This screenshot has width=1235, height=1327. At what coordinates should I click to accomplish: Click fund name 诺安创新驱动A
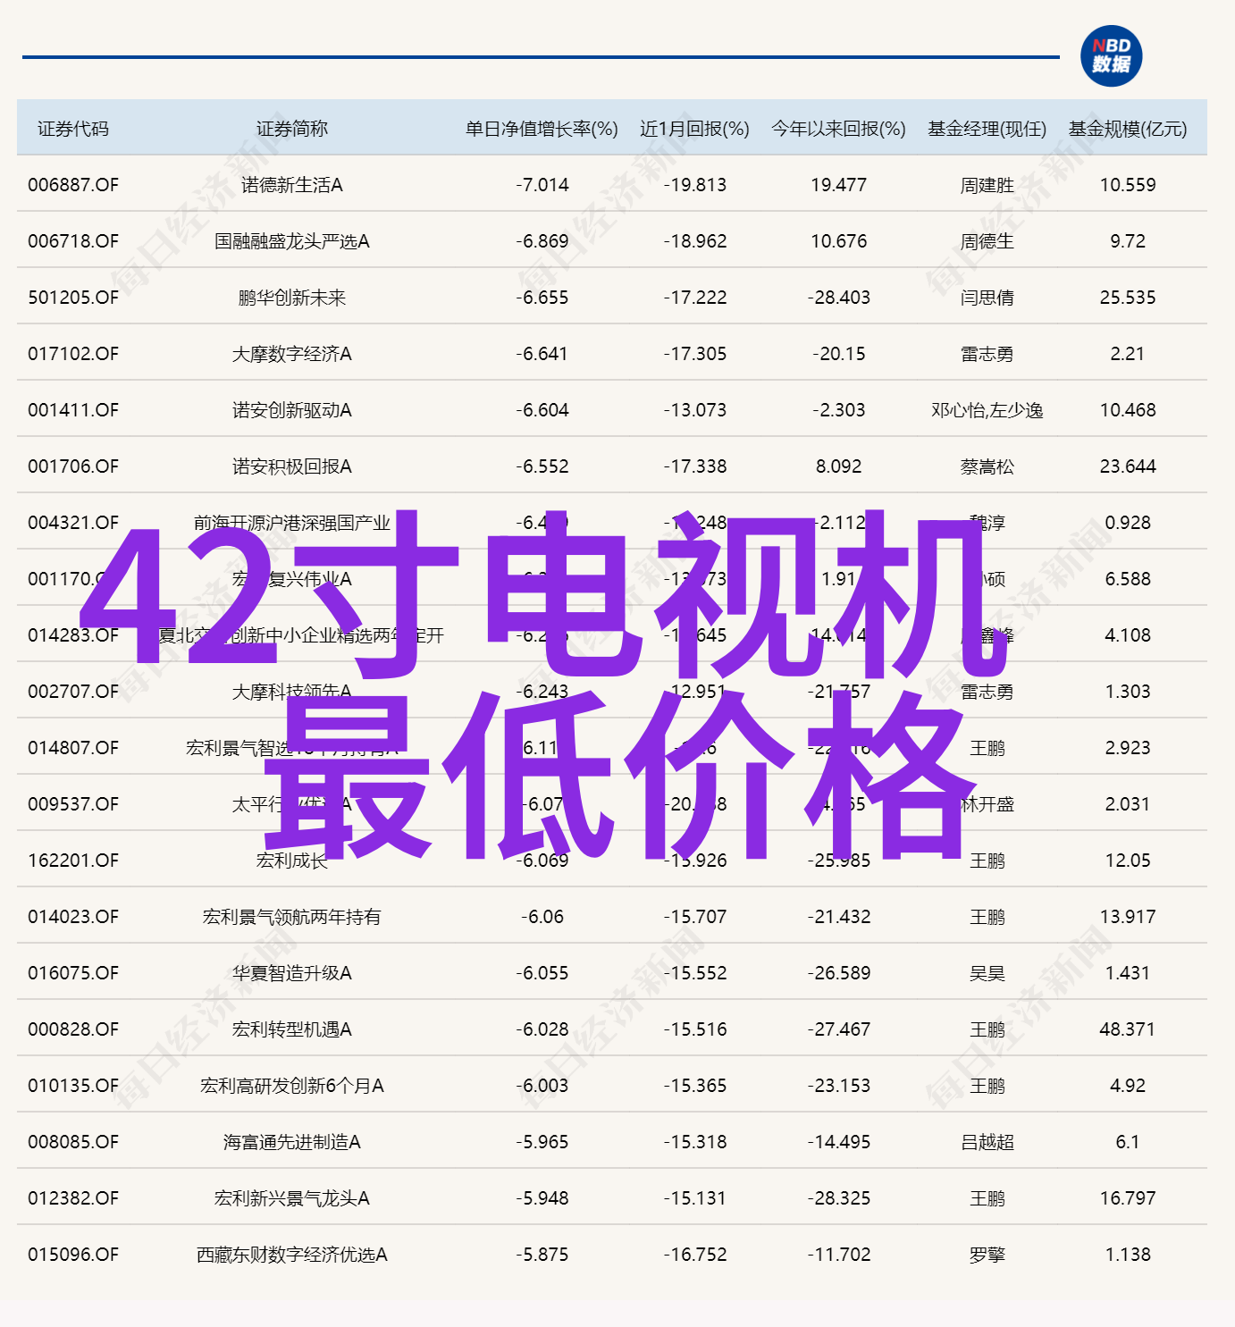point(292,410)
